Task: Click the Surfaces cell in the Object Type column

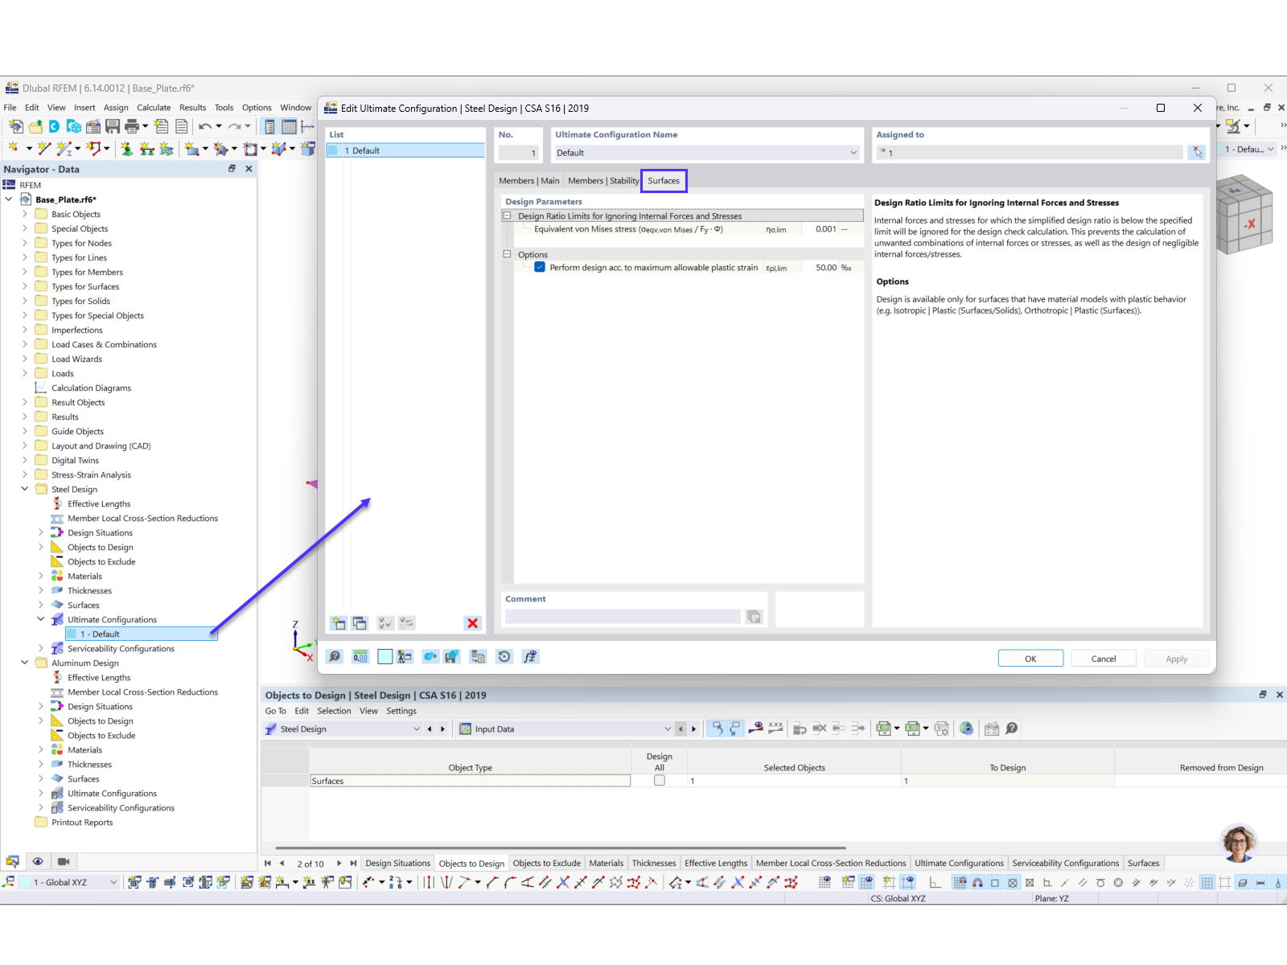Action: (x=471, y=781)
